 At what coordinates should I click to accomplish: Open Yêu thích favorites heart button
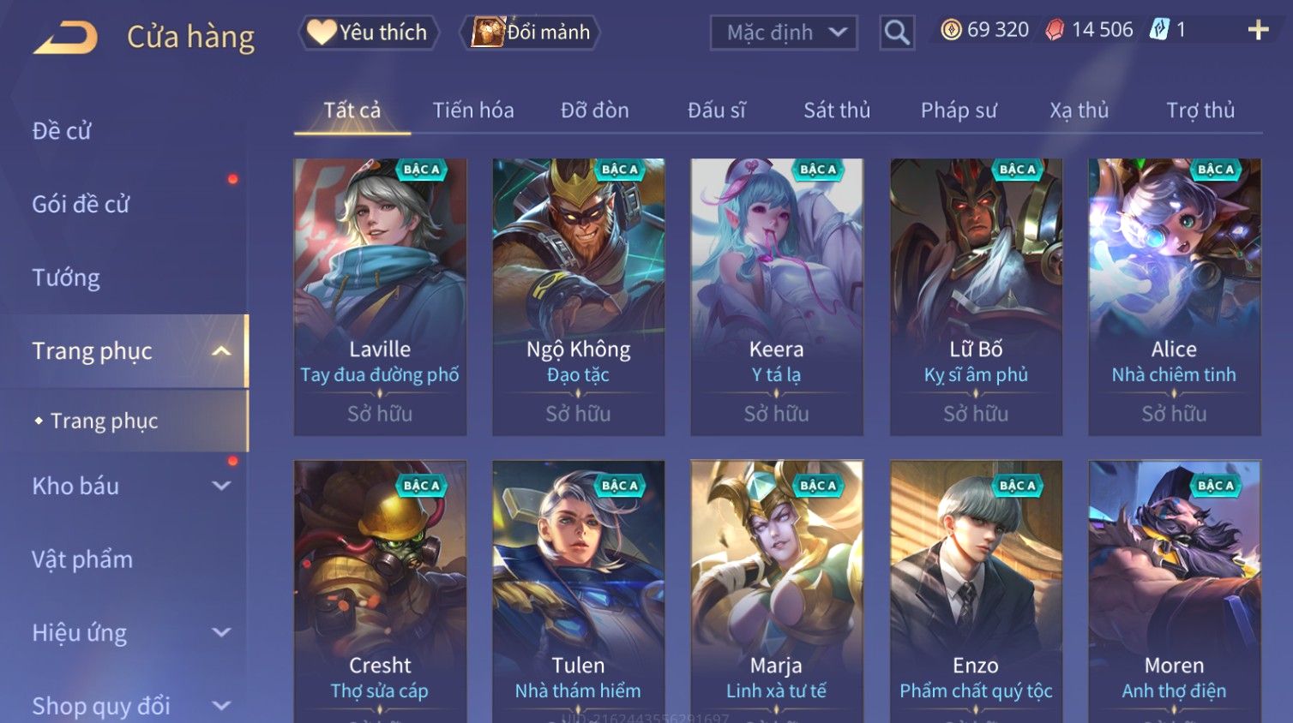coord(368,33)
